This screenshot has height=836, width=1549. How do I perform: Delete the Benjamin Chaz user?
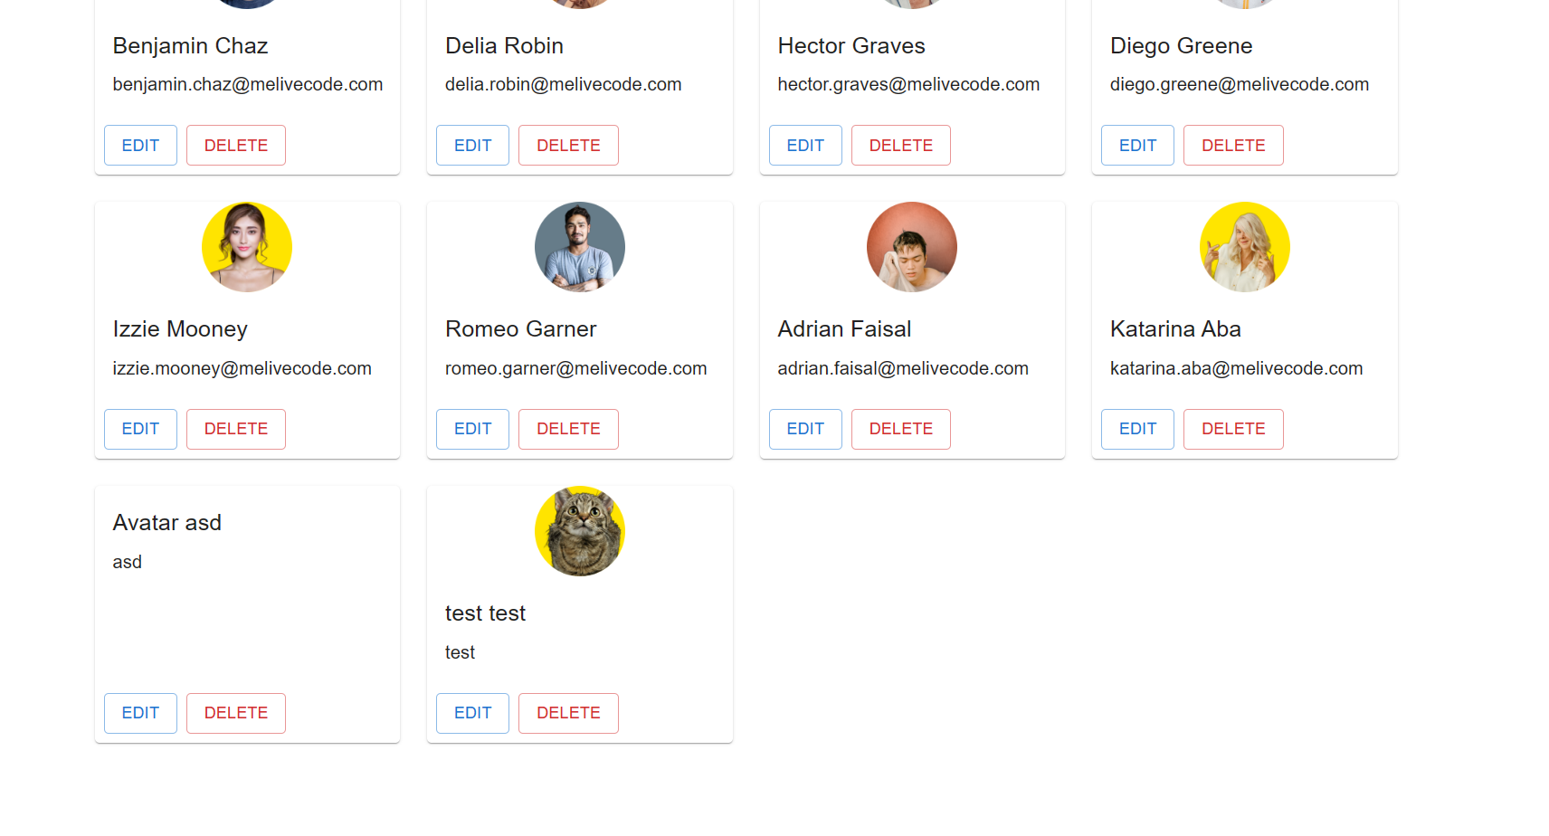(236, 146)
